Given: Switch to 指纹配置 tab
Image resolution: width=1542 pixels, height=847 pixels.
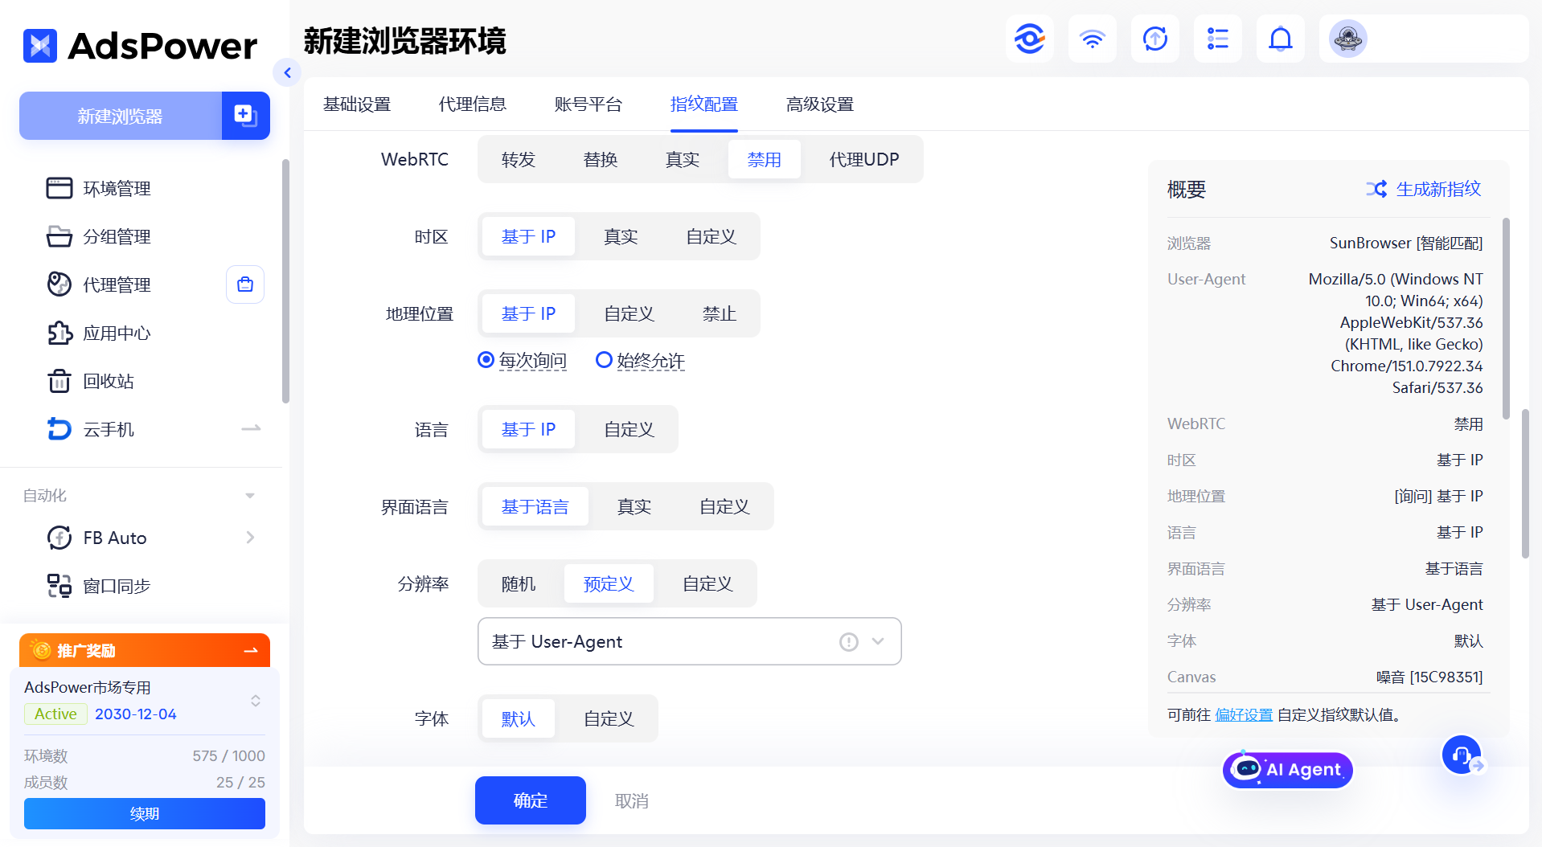Looking at the screenshot, I should pyautogui.click(x=704, y=104).
